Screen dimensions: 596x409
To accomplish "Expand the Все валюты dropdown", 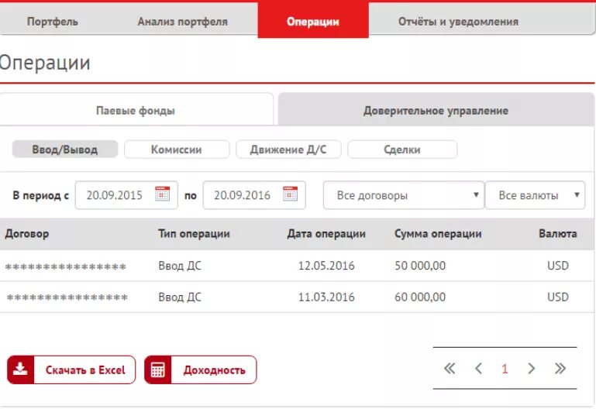I will (536, 194).
